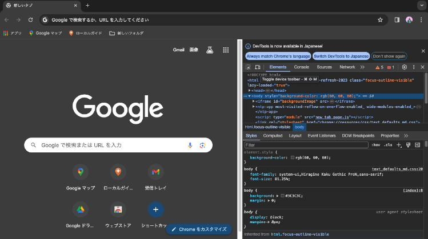The image size is (428, 239).
Task: Start voice search with microphone icon
Action: [x=190, y=145]
